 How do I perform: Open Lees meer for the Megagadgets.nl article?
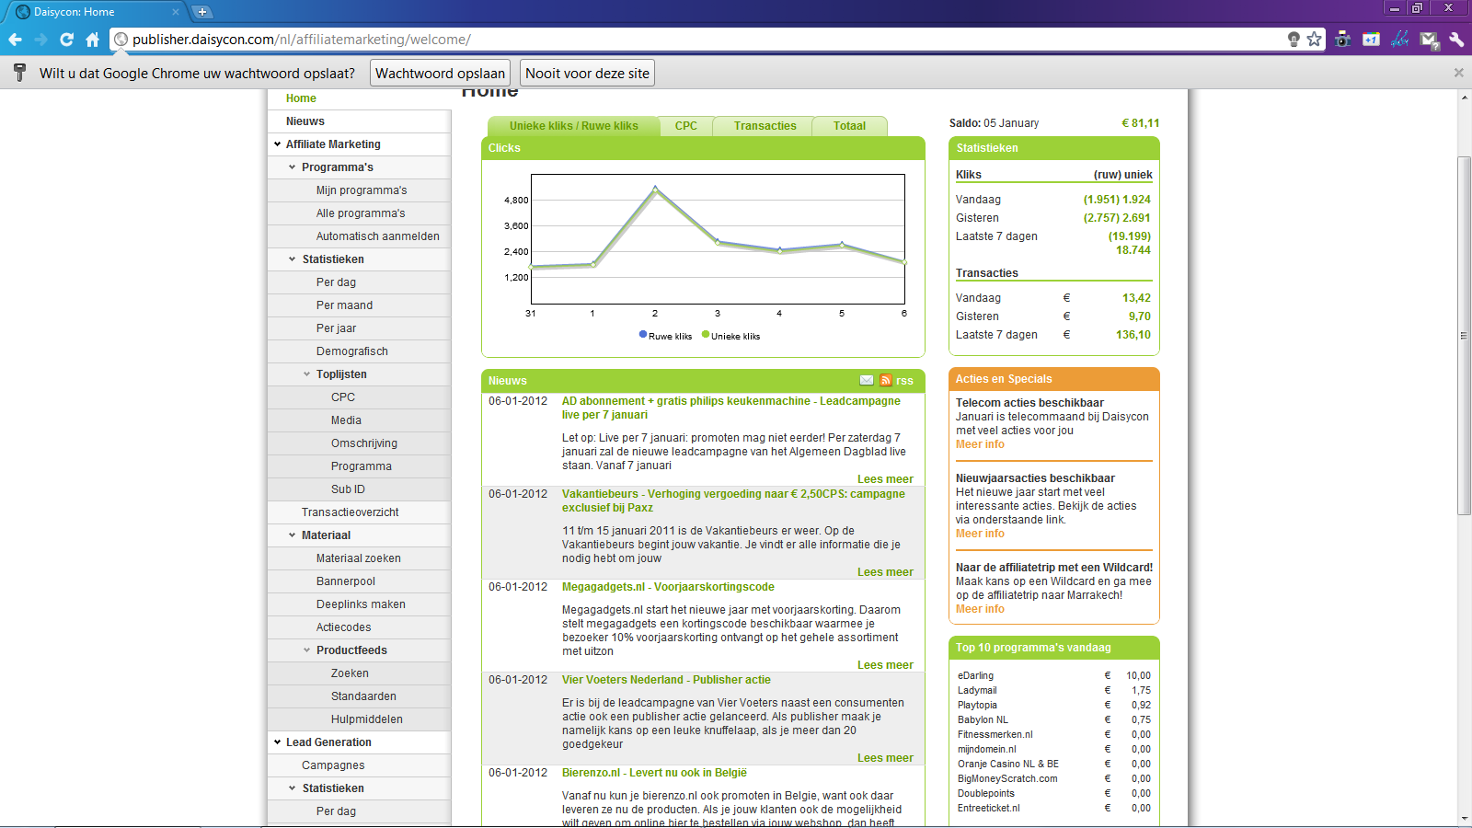885,665
